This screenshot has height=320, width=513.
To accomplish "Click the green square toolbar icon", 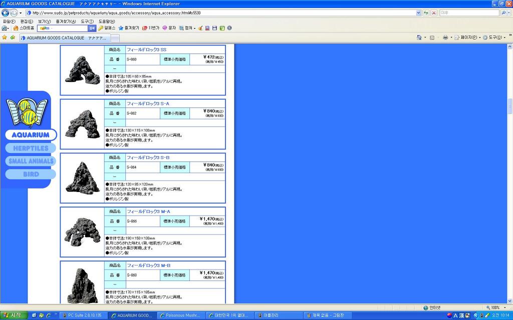I will point(222,28).
